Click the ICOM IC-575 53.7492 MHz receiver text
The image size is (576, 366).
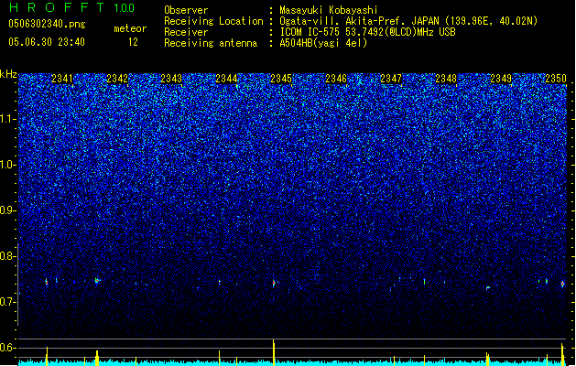[x=367, y=32]
